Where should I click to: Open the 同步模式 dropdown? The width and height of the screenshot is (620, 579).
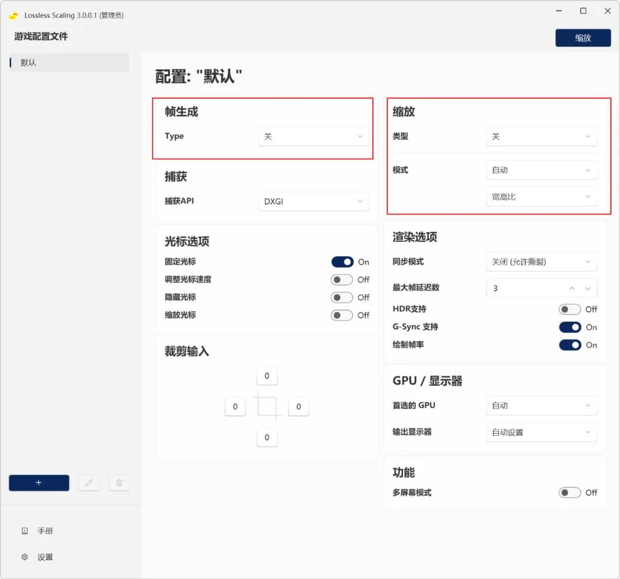[541, 262]
